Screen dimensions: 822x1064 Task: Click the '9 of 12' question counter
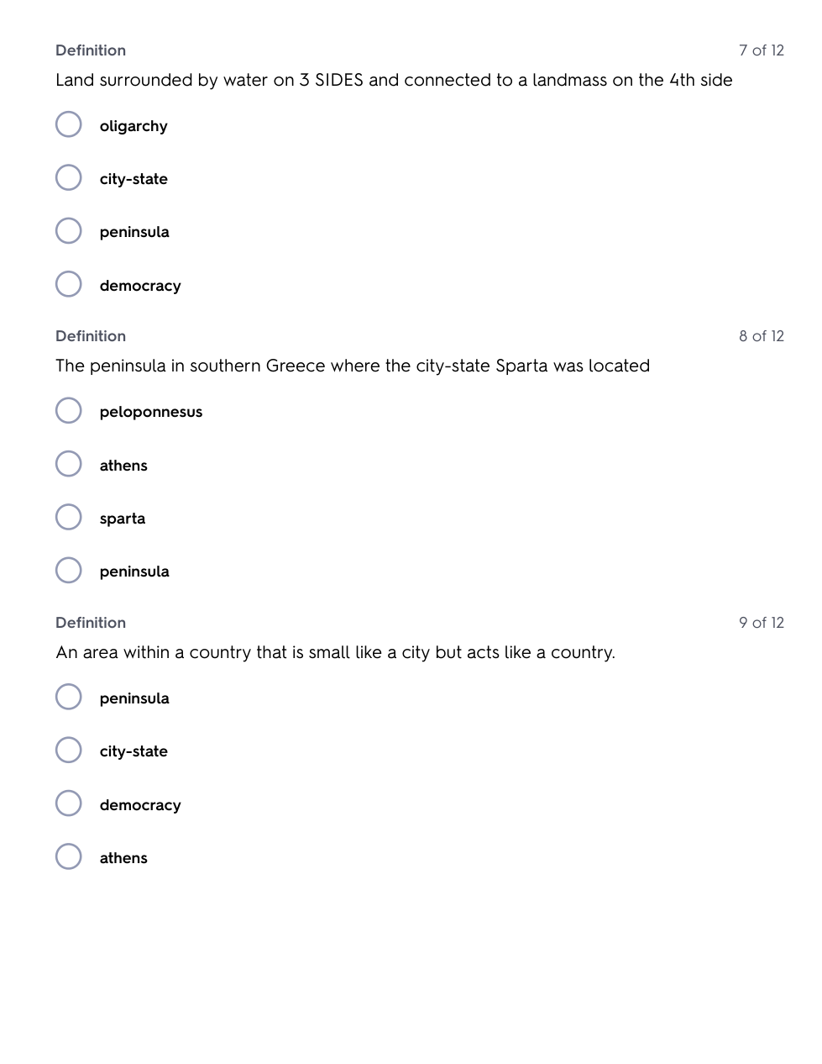click(x=761, y=623)
